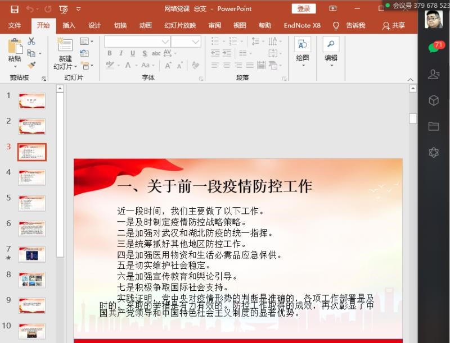Open the chat messages icon with 71 badge

click(434, 47)
